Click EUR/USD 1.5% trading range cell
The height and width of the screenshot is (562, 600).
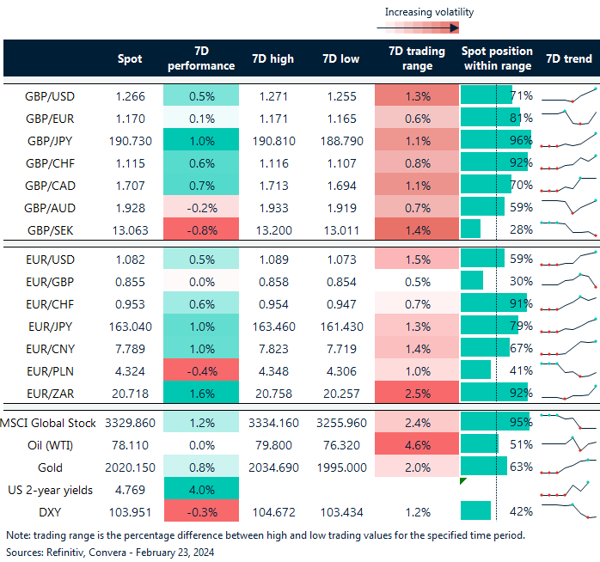[x=417, y=259]
